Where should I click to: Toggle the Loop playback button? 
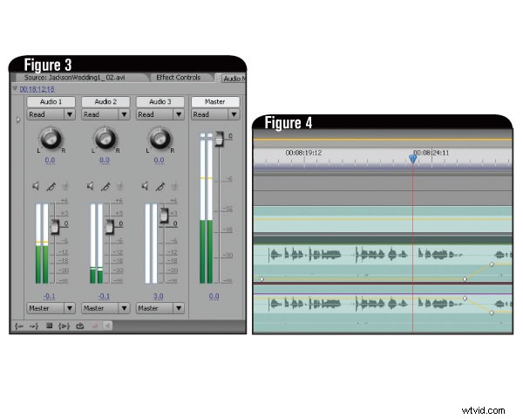tap(79, 326)
